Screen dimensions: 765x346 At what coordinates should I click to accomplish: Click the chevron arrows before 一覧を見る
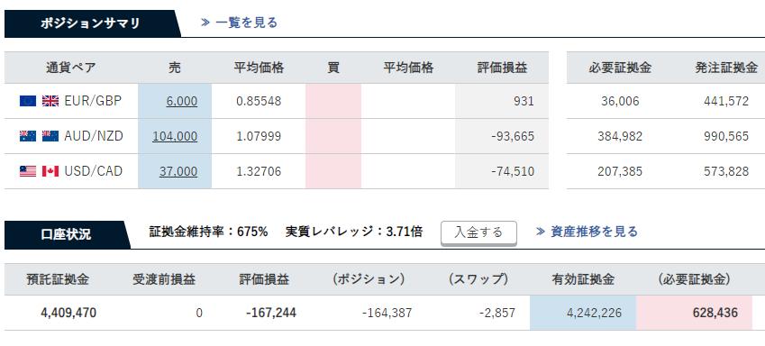[205, 23]
